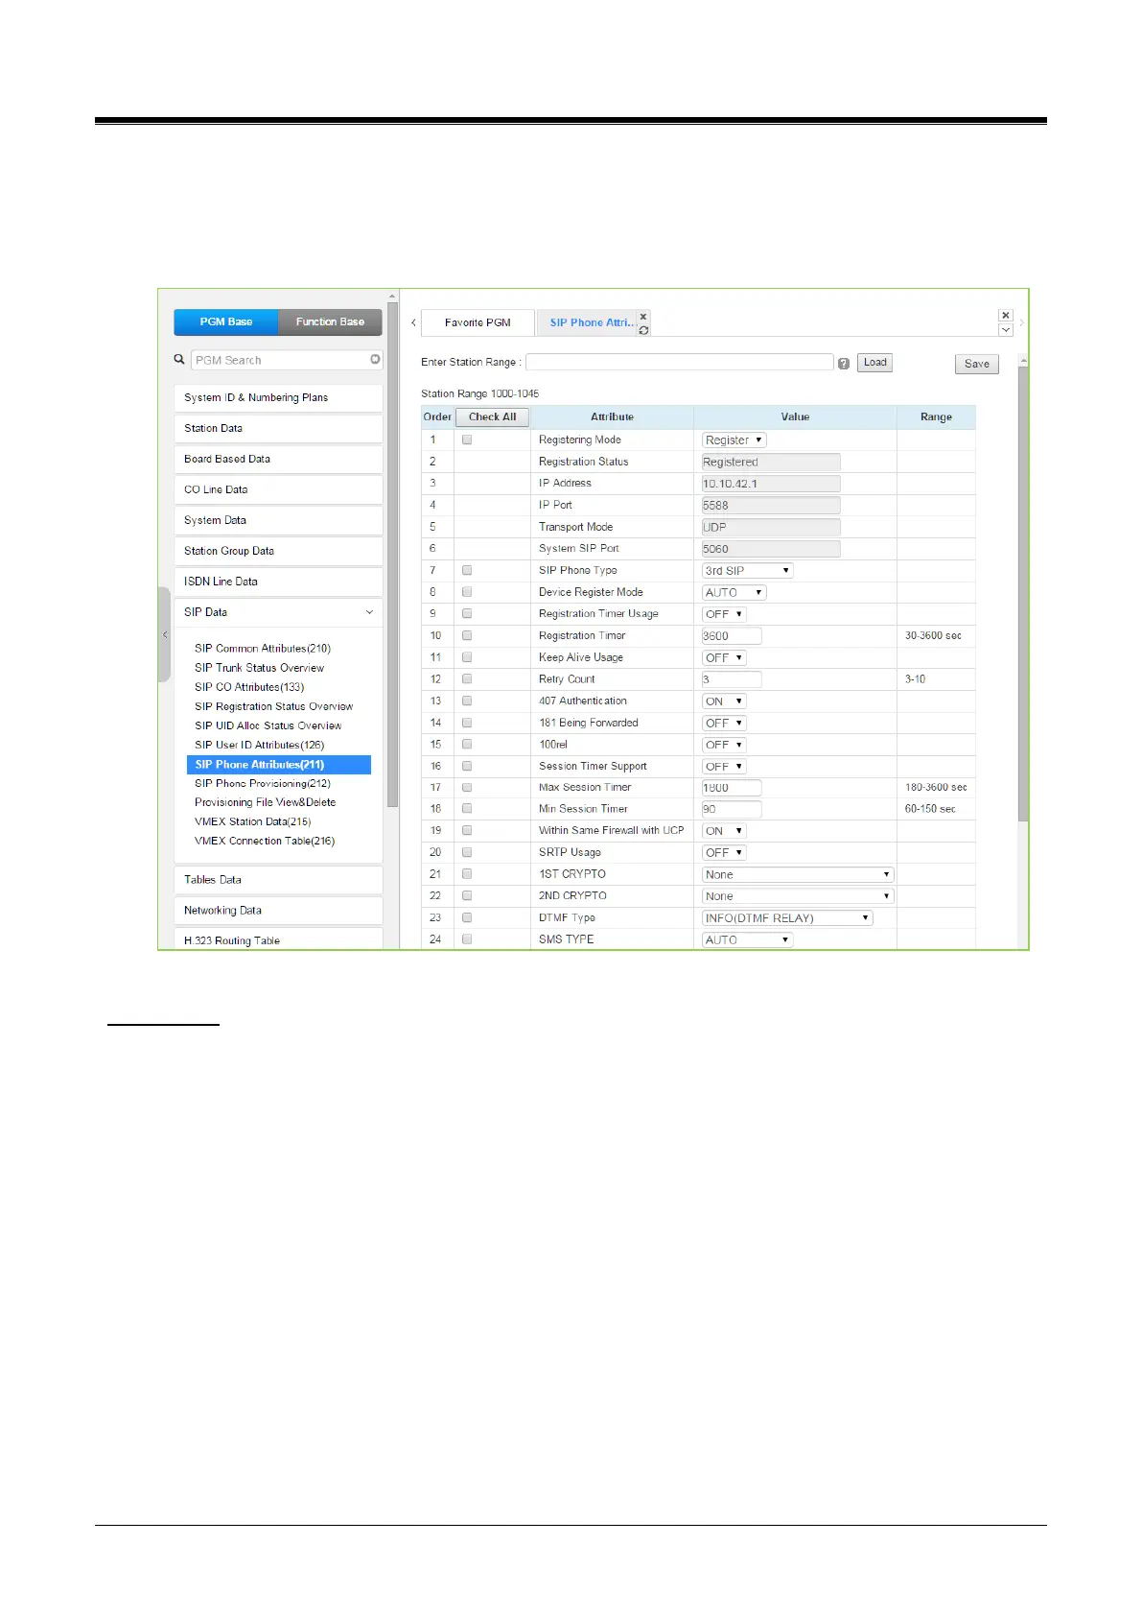
Task: Click the Min Session Timer field
Action: (733, 809)
